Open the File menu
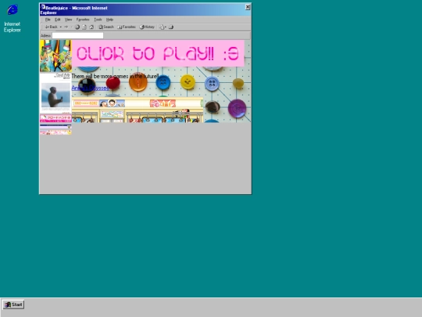Viewport: 422px width, 317px height. [x=48, y=20]
